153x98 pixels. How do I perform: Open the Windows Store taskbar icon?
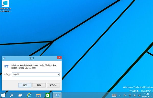(x=48, y=95)
